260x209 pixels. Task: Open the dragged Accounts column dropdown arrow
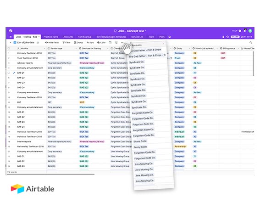coord(163,44)
